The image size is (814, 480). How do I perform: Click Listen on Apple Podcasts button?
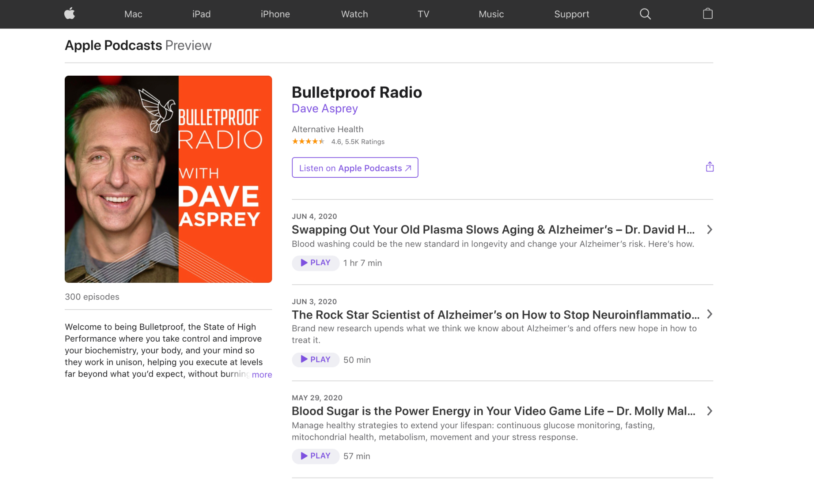click(355, 168)
